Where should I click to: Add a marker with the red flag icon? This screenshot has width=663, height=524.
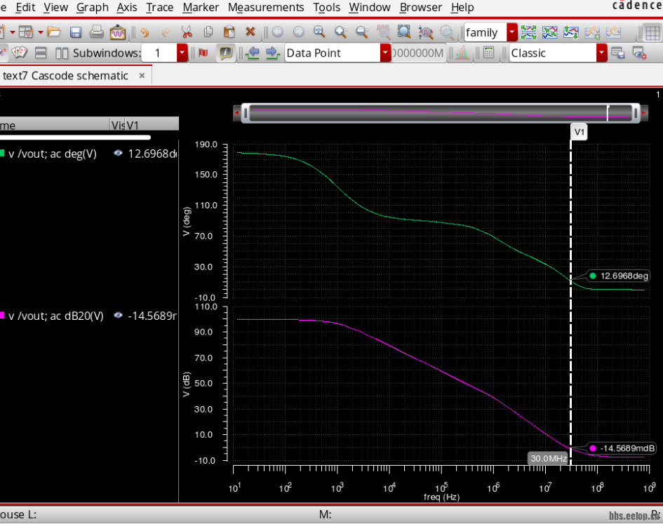pyautogui.click(x=203, y=53)
